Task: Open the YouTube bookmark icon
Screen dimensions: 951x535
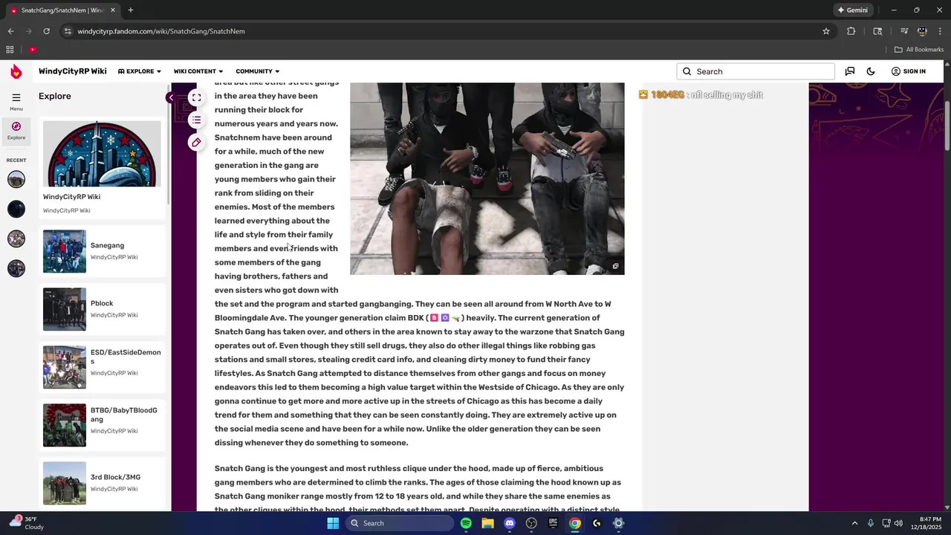Action: (33, 50)
